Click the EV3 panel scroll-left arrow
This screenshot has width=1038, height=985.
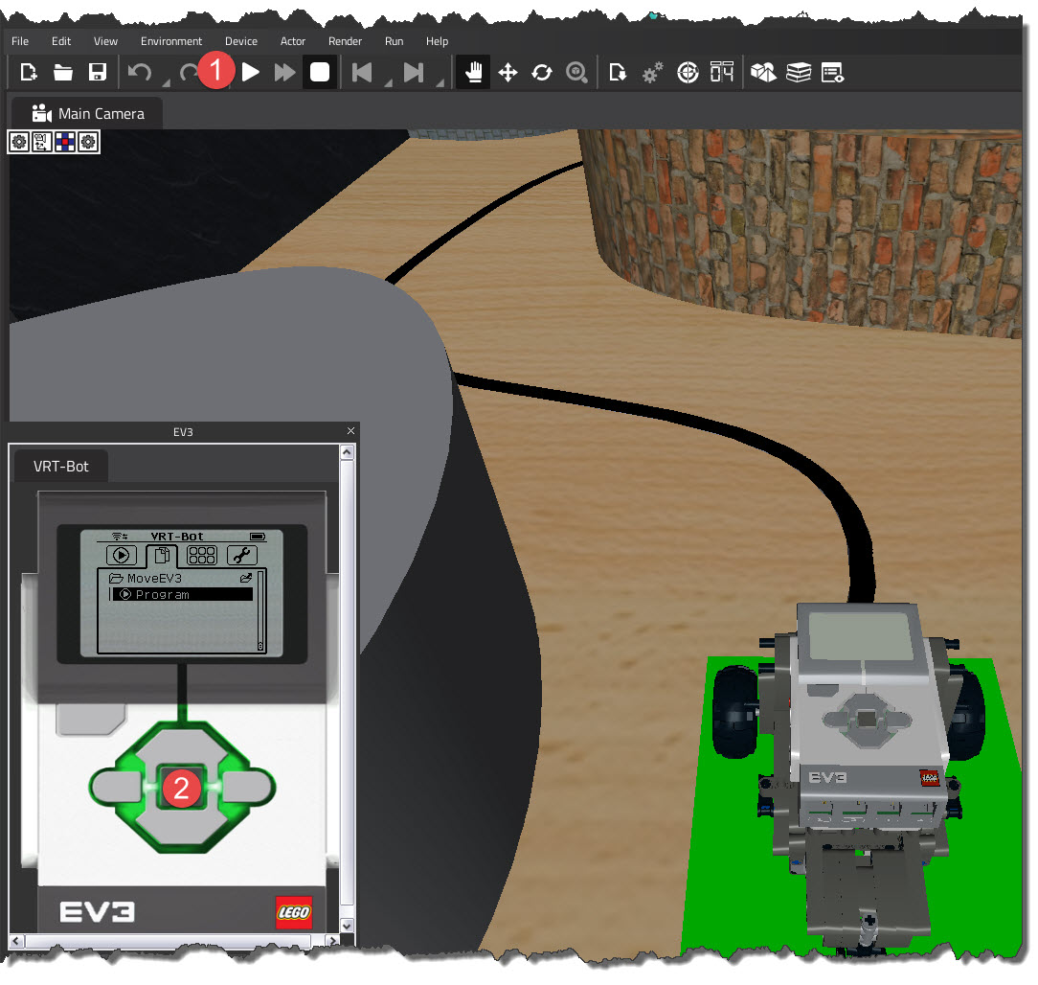click(x=16, y=941)
